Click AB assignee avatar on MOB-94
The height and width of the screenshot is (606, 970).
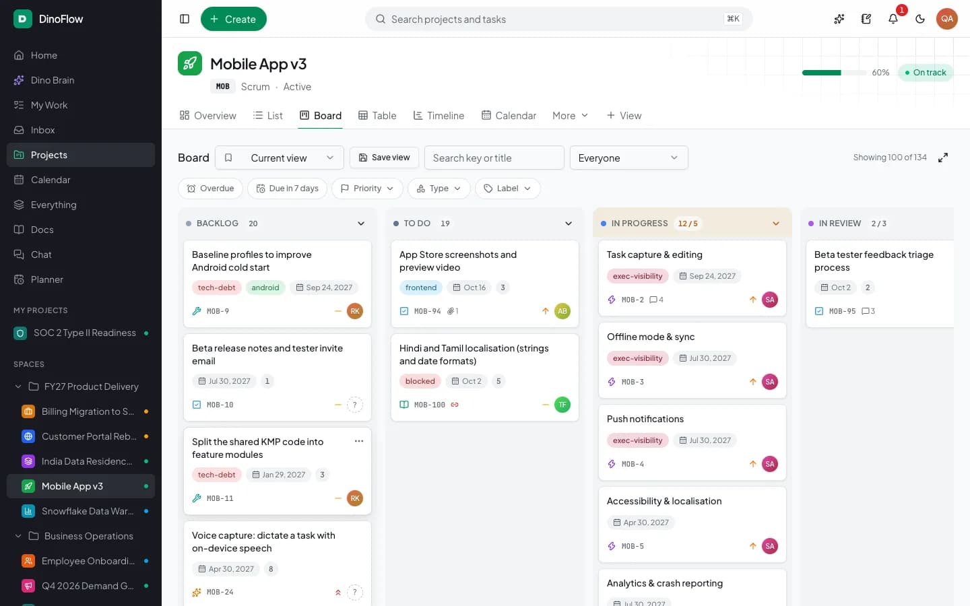pos(562,311)
